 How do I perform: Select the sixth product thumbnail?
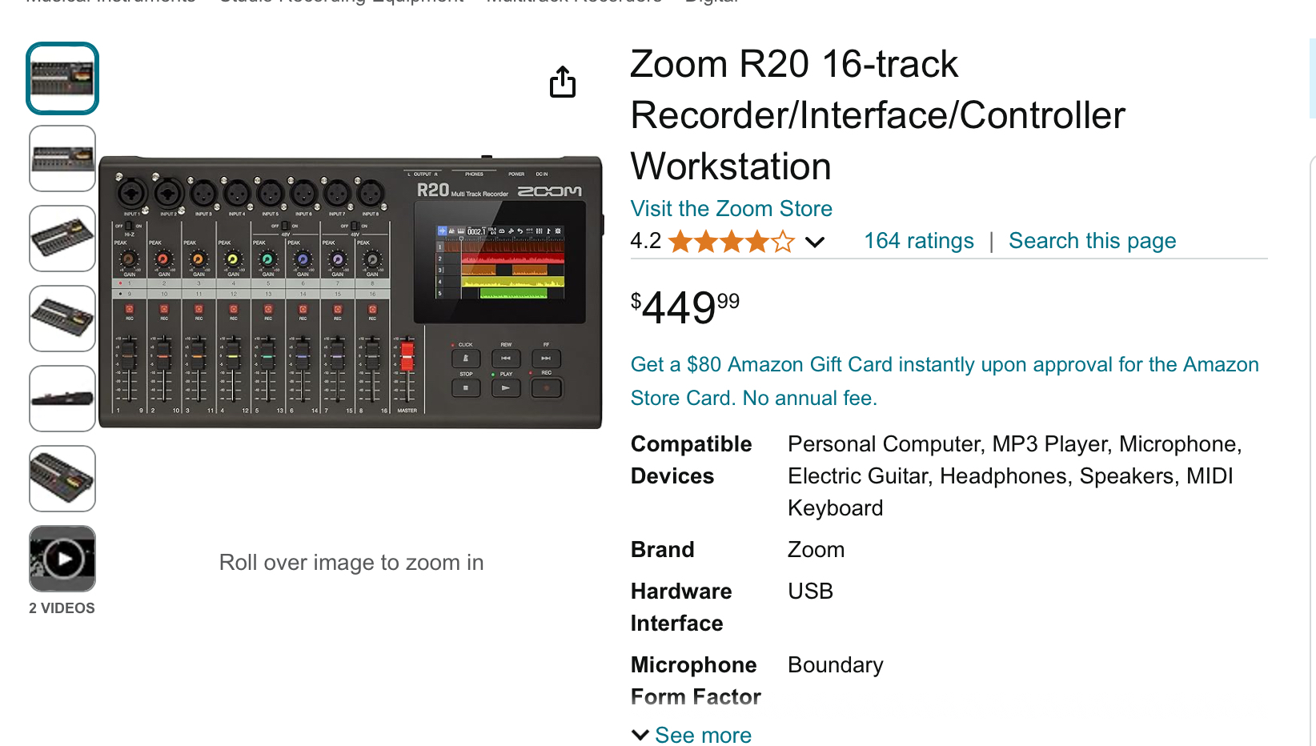click(62, 479)
